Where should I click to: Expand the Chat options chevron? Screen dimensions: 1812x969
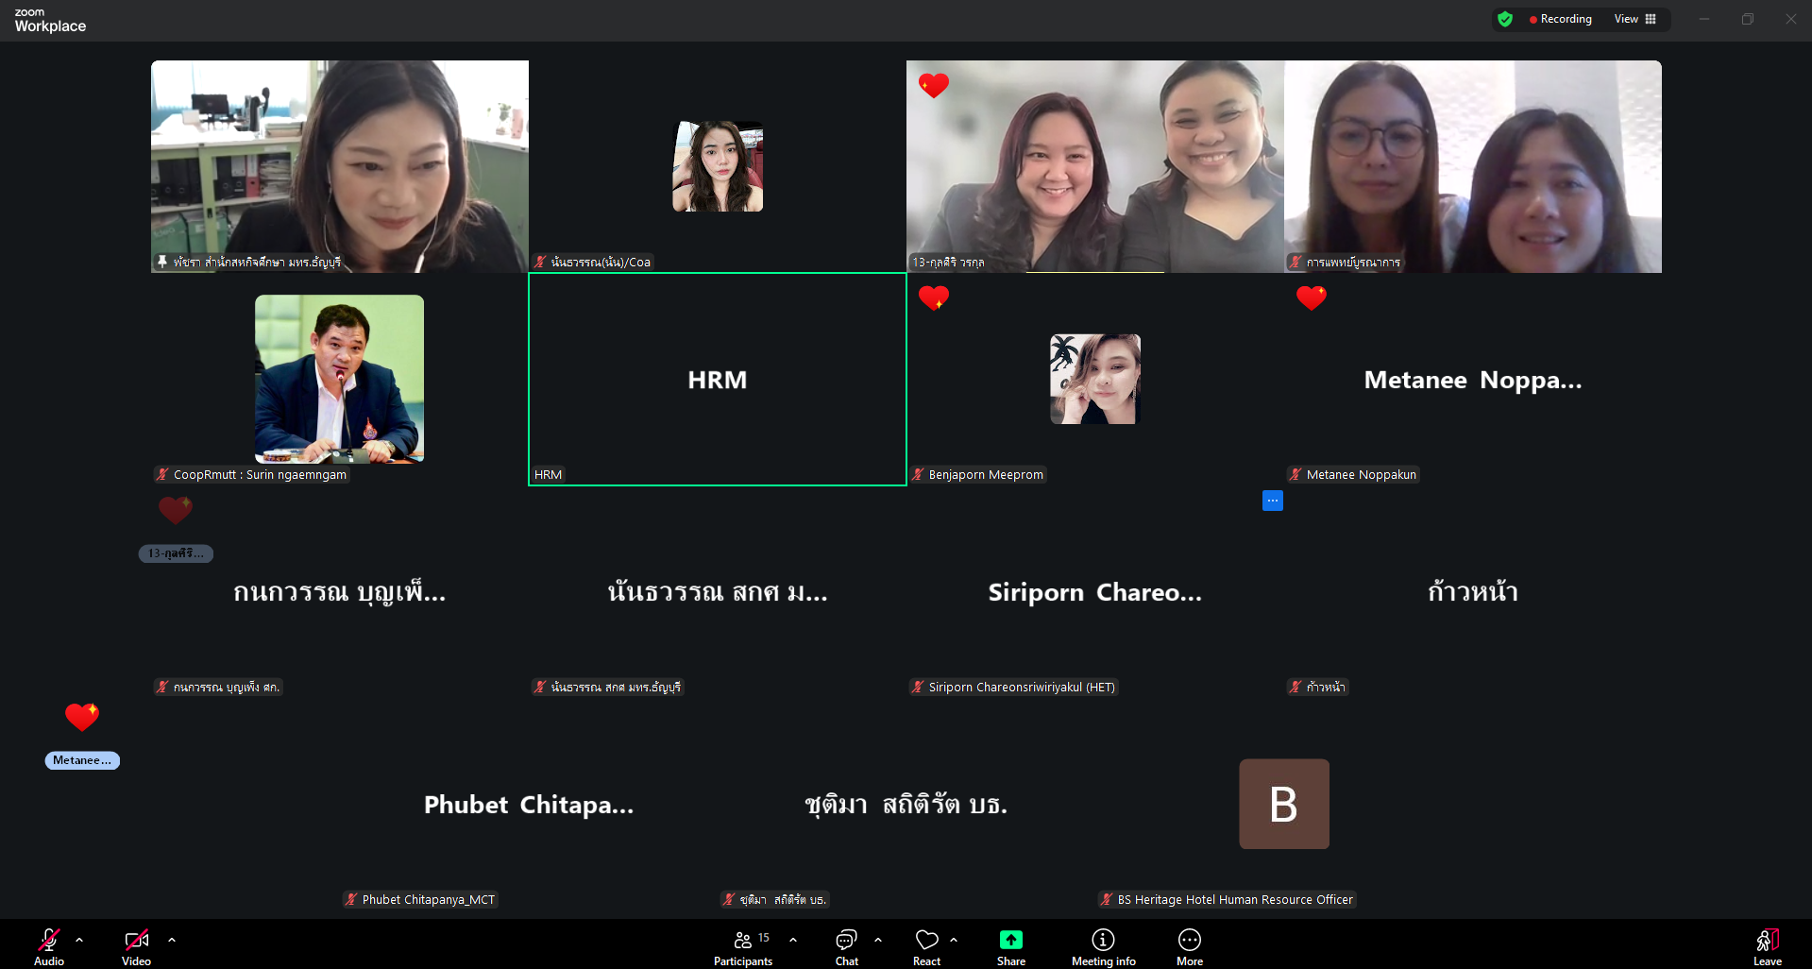click(878, 940)
